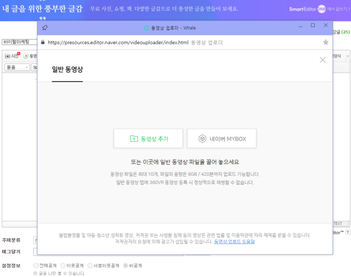Go to SmartEditor ONE 에서 글쓰기
Image resolution: width=351 pixels, height=277 pixels.
(x=319, y=9)
